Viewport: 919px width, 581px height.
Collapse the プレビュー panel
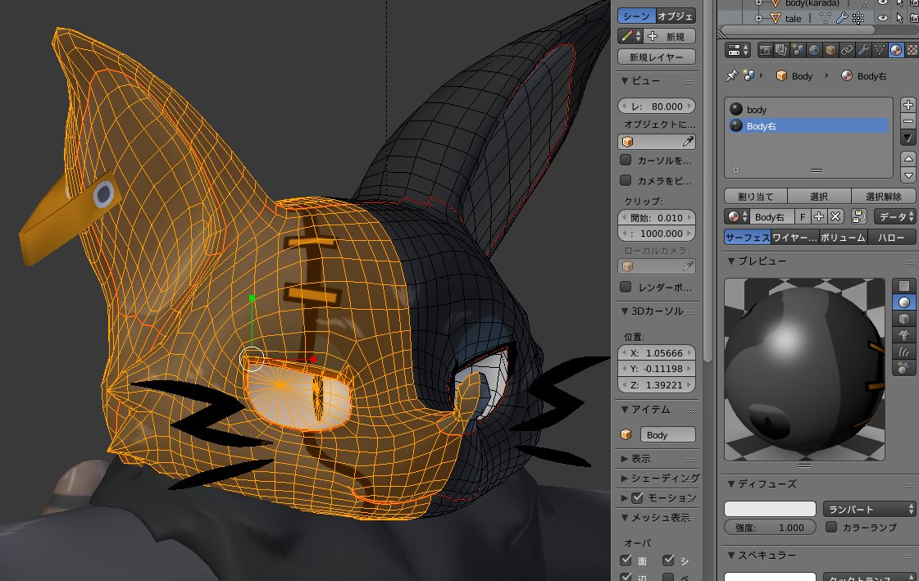(731, 261)
